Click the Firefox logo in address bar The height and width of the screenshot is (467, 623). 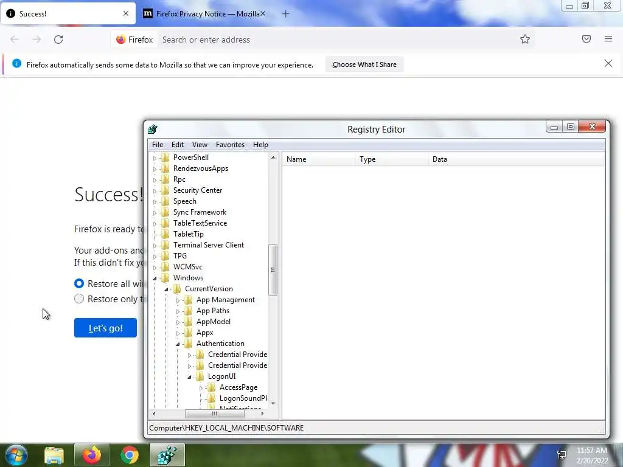tap(121, 40)
